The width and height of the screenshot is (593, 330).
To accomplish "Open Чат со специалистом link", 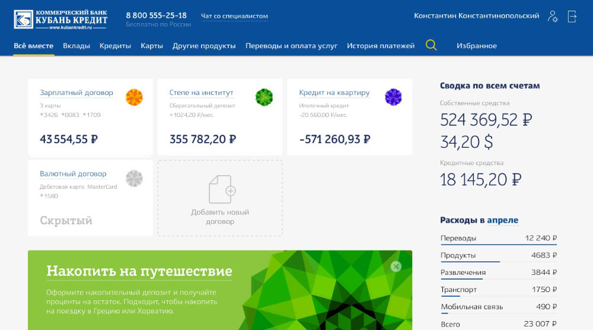I will click(x=234, y=16).
